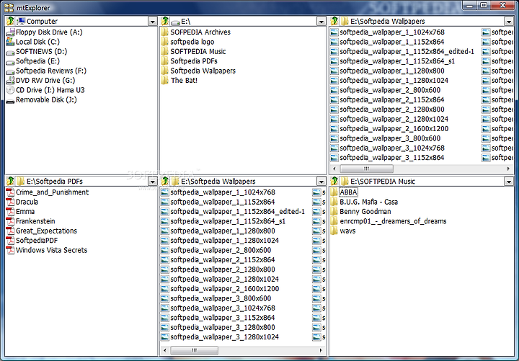Screen dimensions: 519x361
Task: Select the Local Disk (C:) icon
Action: click(10, 42)
